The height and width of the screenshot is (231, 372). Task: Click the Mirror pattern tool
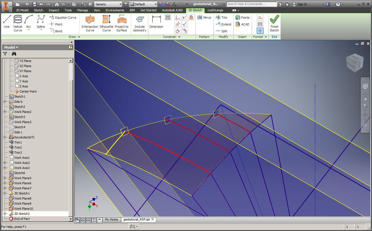pyautogui.click(x=204, y=18)
